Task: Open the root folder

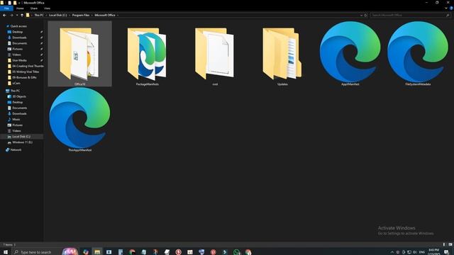Action: click(x=215, y=54)
